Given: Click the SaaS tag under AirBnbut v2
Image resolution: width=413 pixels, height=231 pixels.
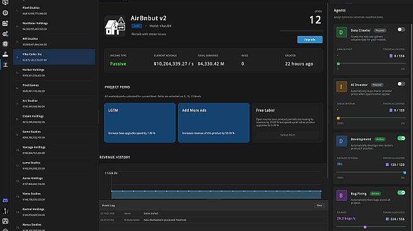Looking at the screenshot, I should [136, 26].
